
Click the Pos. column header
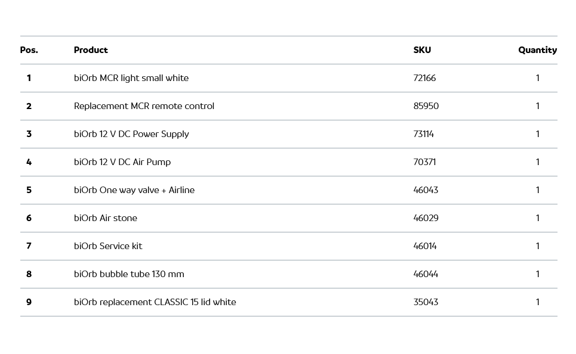tap(29, 50)
